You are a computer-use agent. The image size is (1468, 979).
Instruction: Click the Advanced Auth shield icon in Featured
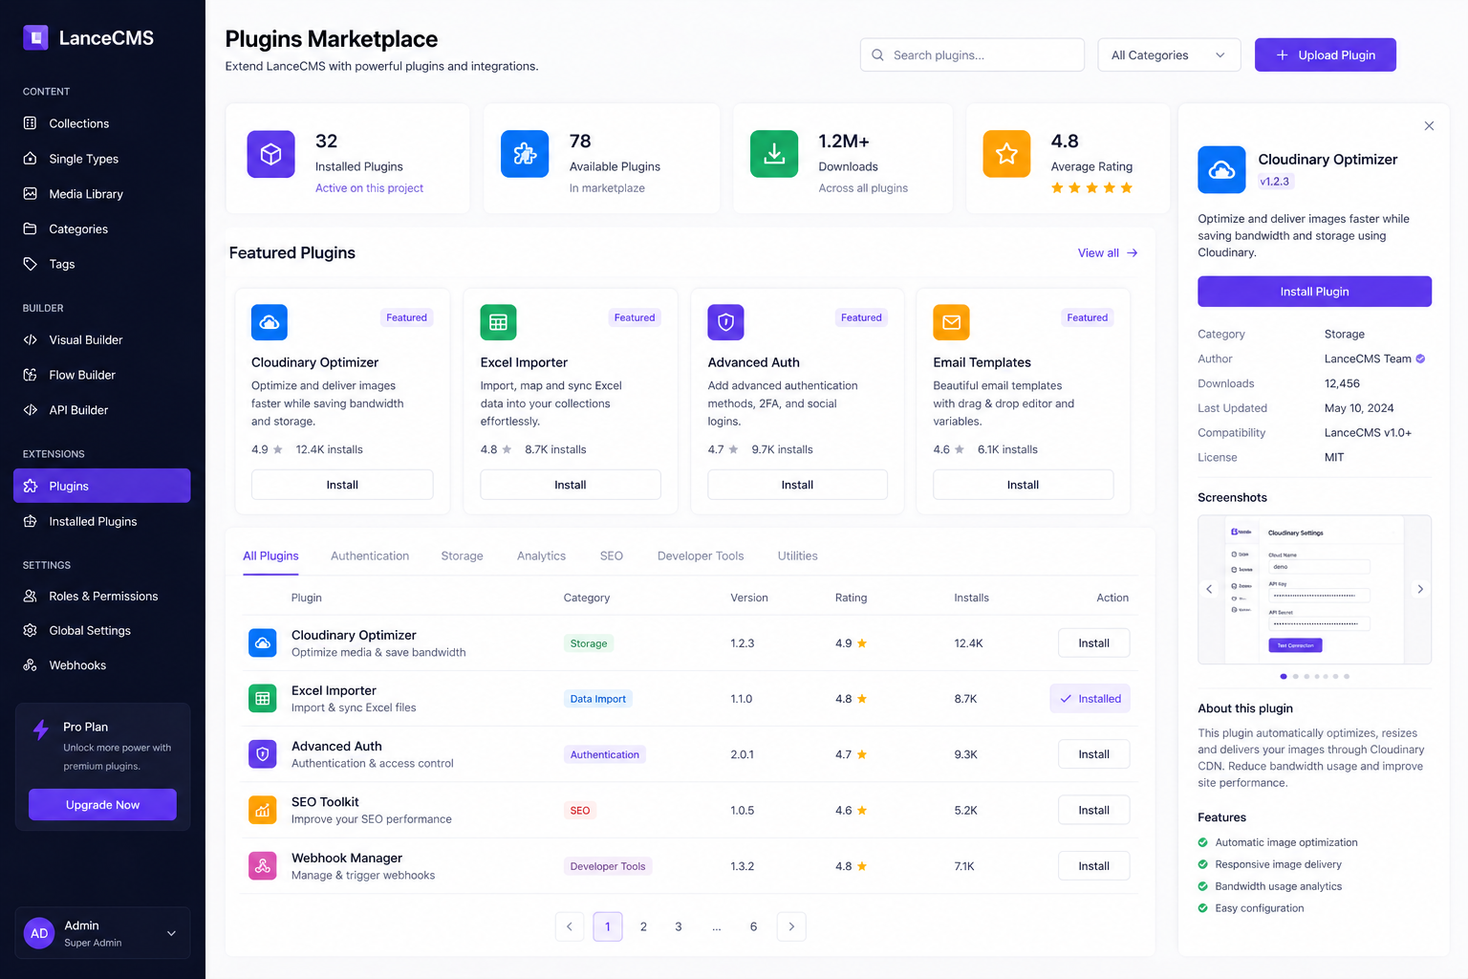[x=725, y=322]
